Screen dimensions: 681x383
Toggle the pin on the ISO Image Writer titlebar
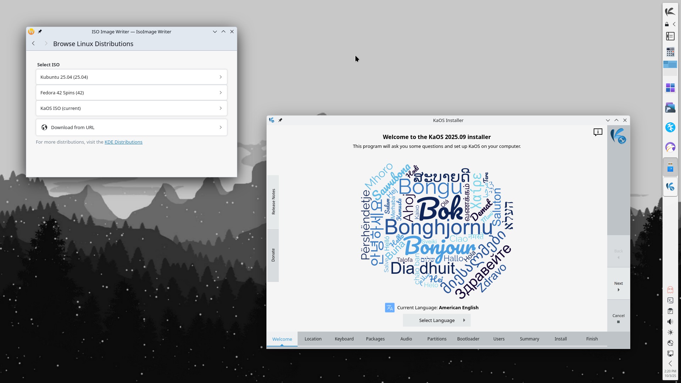pyautogui.click(x=40, y=32)
